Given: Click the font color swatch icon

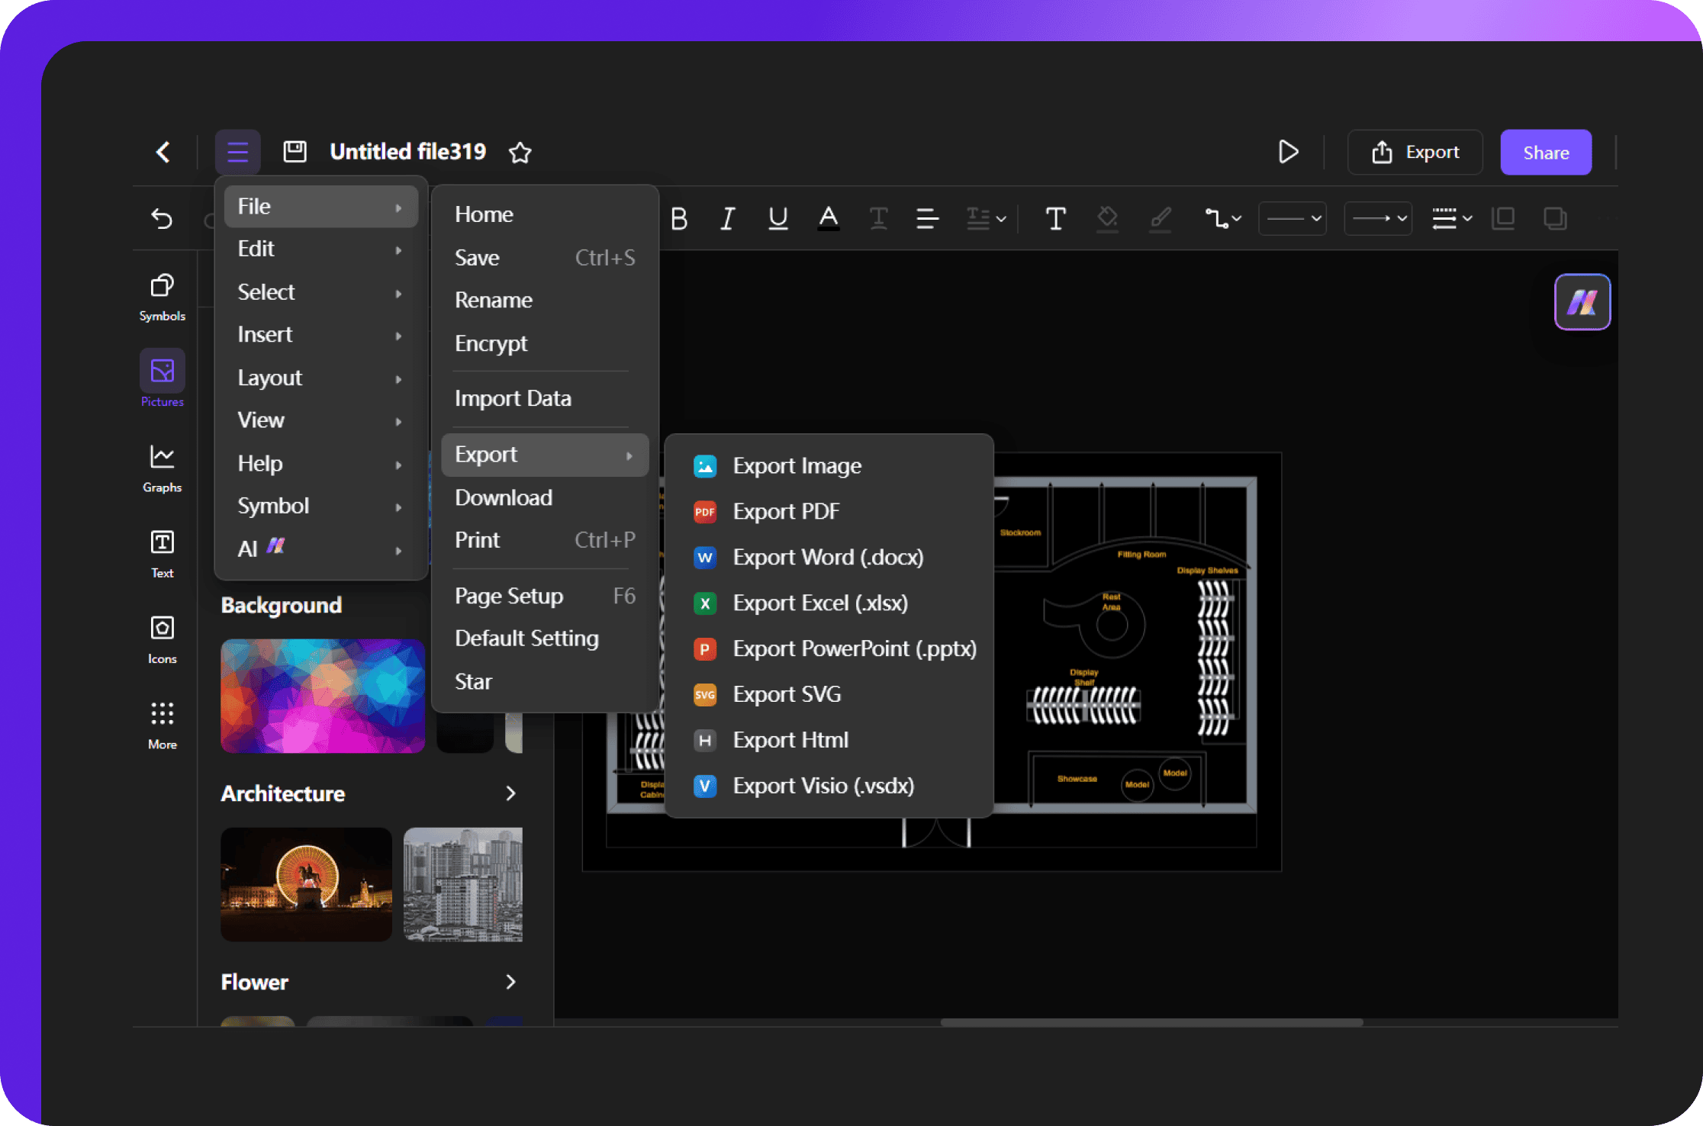Looking at the screenshot, I should (x=829, y=217).
